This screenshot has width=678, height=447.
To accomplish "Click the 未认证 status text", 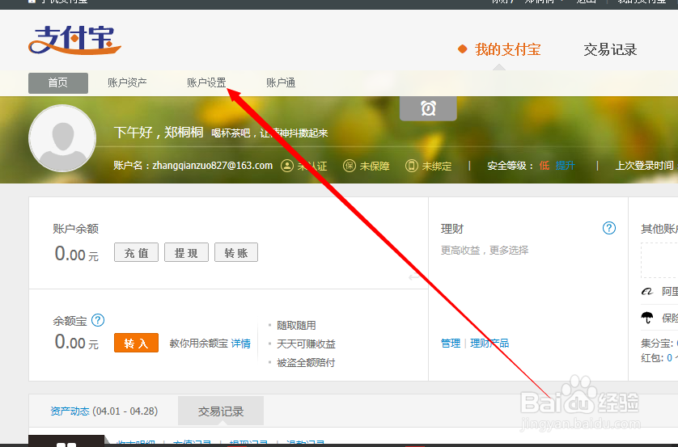I will point(312,166).
